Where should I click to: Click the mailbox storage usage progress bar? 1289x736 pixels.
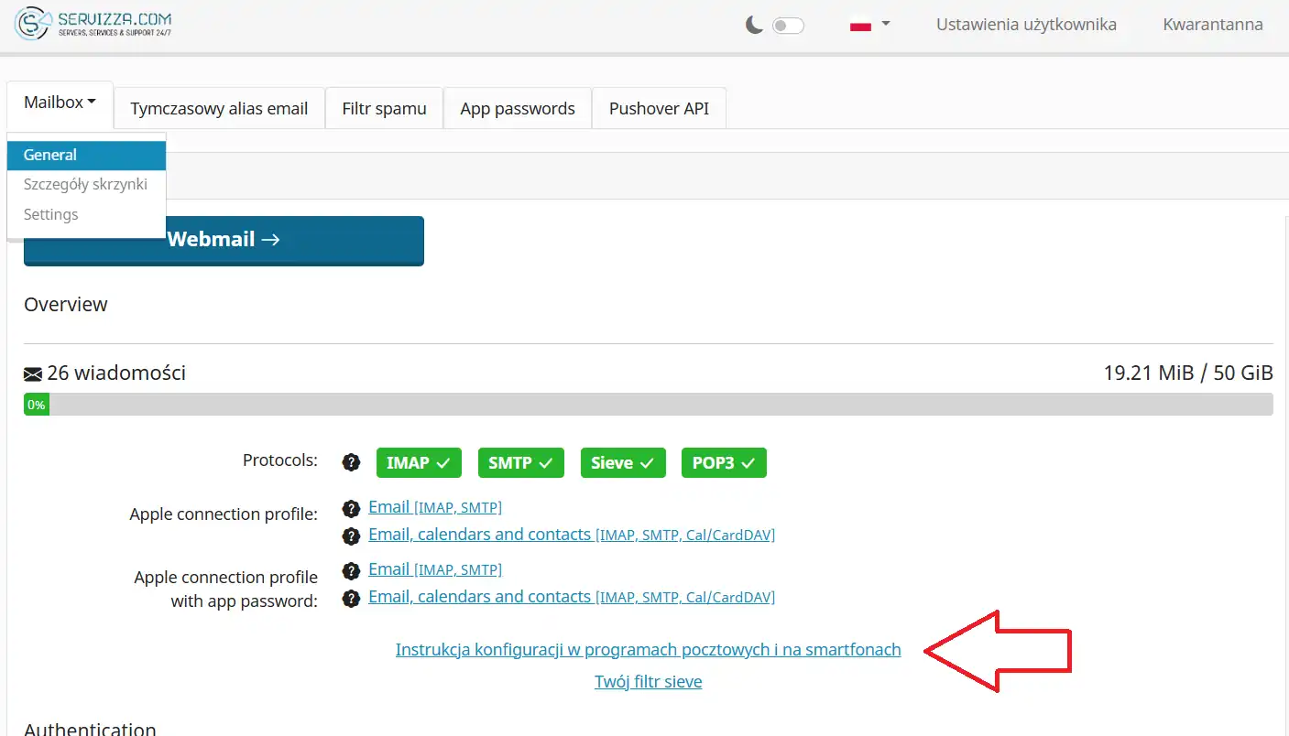pyautogui.click(x=649, y=405)
